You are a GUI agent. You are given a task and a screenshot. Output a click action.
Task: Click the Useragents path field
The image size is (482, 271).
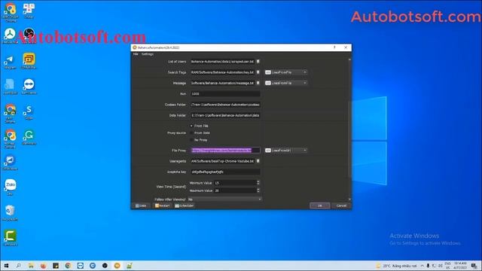coord(223,161)
